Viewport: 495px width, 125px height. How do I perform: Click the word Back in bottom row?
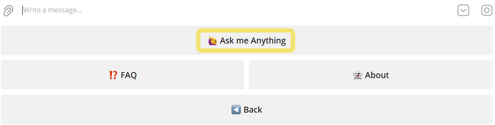pos(253,110)
